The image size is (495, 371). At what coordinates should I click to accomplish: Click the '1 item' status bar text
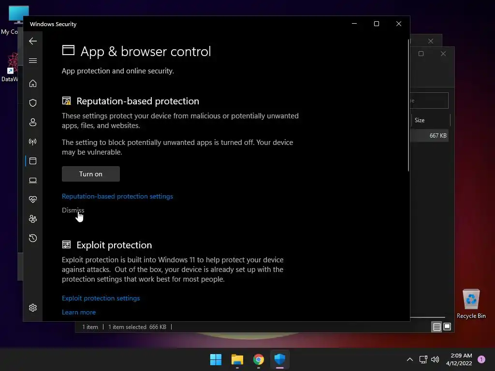(90, 327)
